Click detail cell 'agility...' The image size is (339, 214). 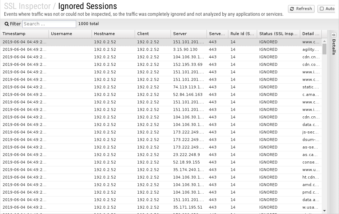tap(311, 50)
